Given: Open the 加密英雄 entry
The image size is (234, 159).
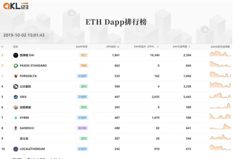Looking at the screenshot, I should point(26,107).
